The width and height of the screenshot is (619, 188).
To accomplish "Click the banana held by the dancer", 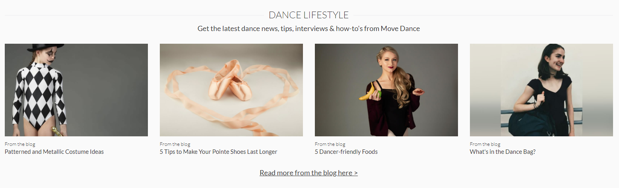I will [x=368, y=92].
